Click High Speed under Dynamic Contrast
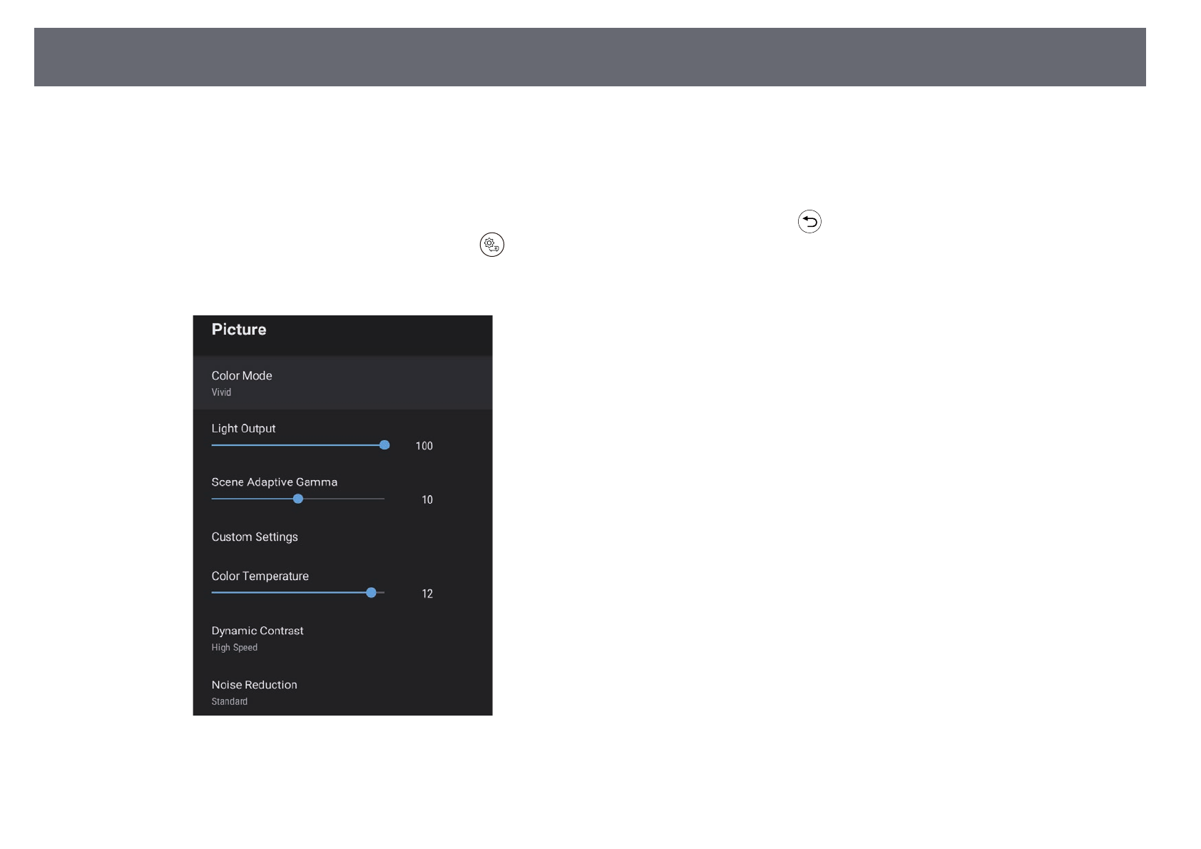1201x849 pixels. point(234,648)
